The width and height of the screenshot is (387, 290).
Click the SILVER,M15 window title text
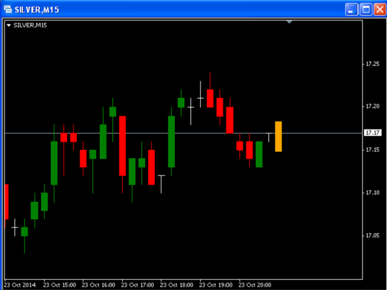coord(37,10)
